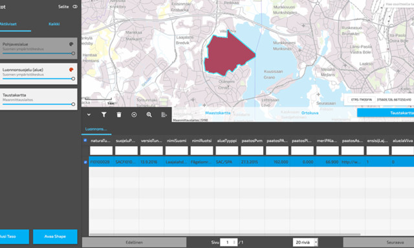Sort by nimiSuomi column header
The height and width of the screenshot is (248, 414).
[x=177, y=141]
